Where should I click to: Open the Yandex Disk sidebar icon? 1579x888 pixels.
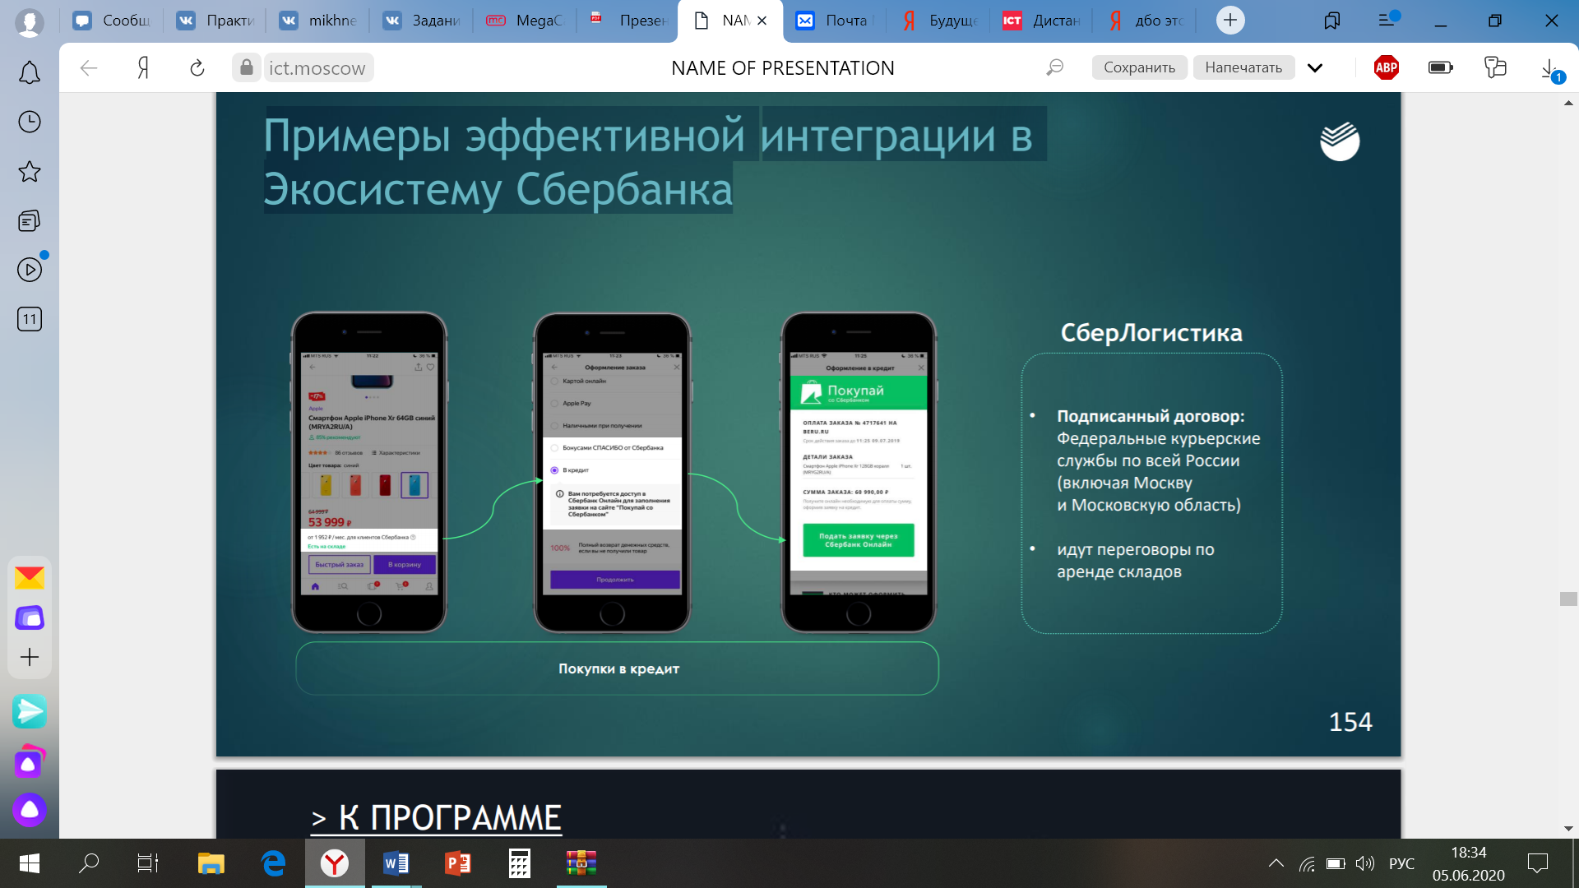tap(30, 617)
